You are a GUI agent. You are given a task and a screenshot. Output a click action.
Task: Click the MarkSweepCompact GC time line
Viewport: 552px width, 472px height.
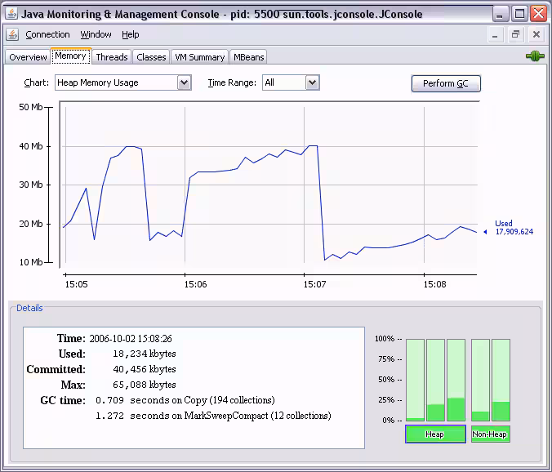coord(213,416)
